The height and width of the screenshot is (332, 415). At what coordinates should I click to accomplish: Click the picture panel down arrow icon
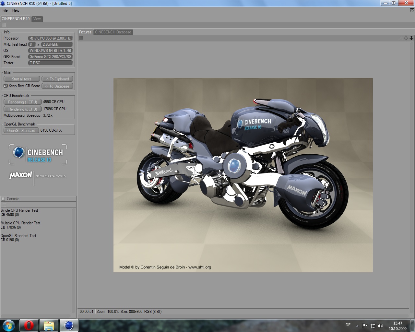(411, 38)
